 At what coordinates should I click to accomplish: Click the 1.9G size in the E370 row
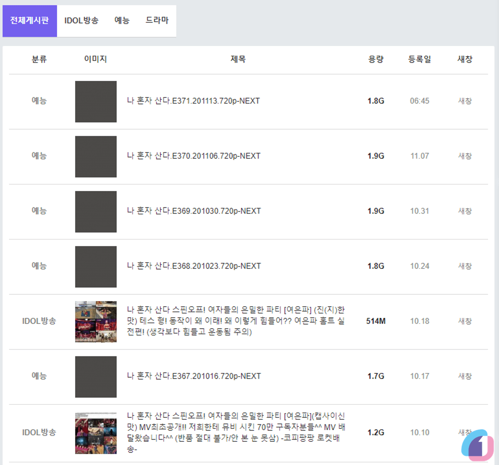(376, 156)
